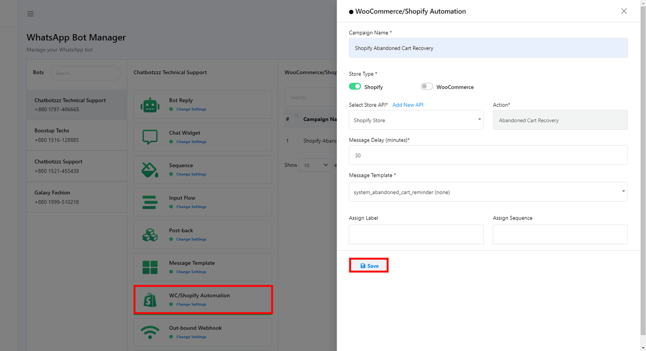Click the WhatsApp Bot Manager heading
646x351 pixels.
(76, 37)
